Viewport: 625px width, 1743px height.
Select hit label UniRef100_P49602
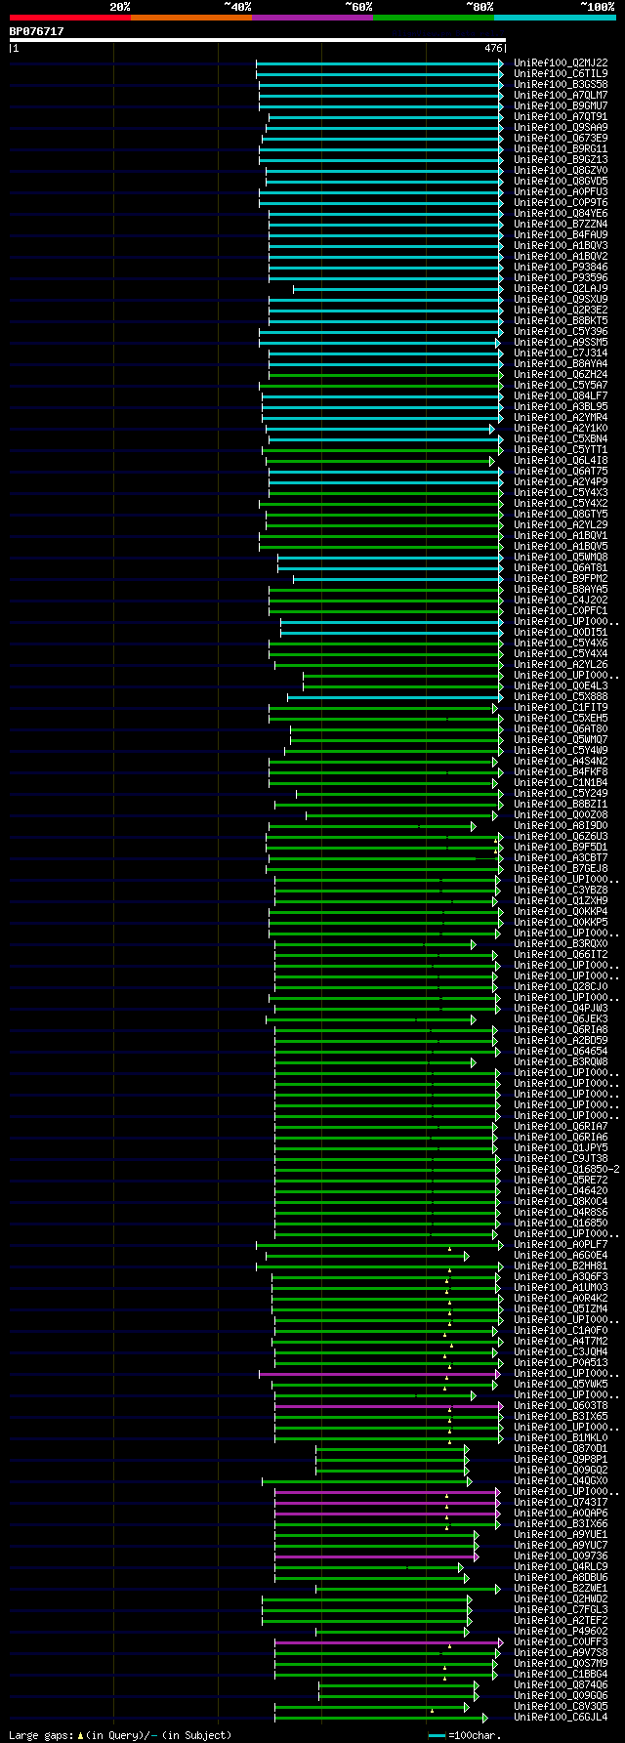click(561, 1631)
